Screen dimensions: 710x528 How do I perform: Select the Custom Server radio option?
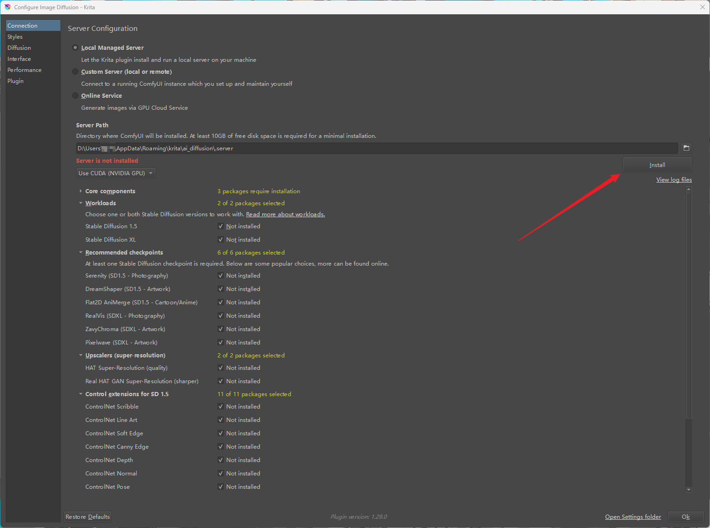[x=75, y=71]
